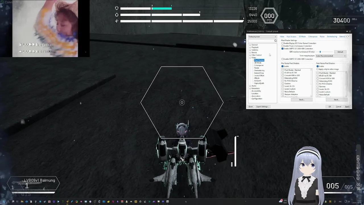This screenshot has height=205, width=364.
Task: Click the Default luminance button
Action: click(340, 52)
